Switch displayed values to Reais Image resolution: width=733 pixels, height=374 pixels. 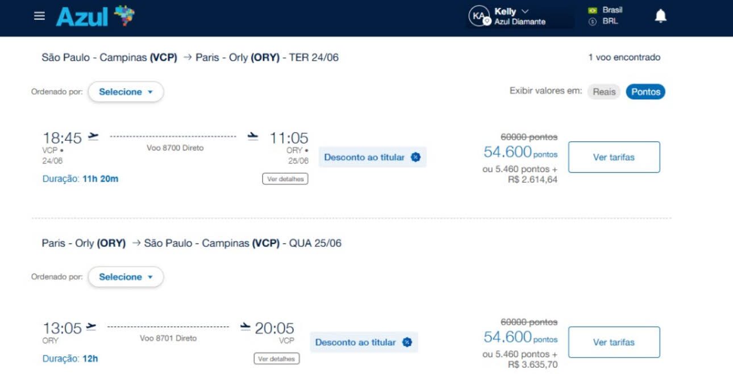pos(604,92)
